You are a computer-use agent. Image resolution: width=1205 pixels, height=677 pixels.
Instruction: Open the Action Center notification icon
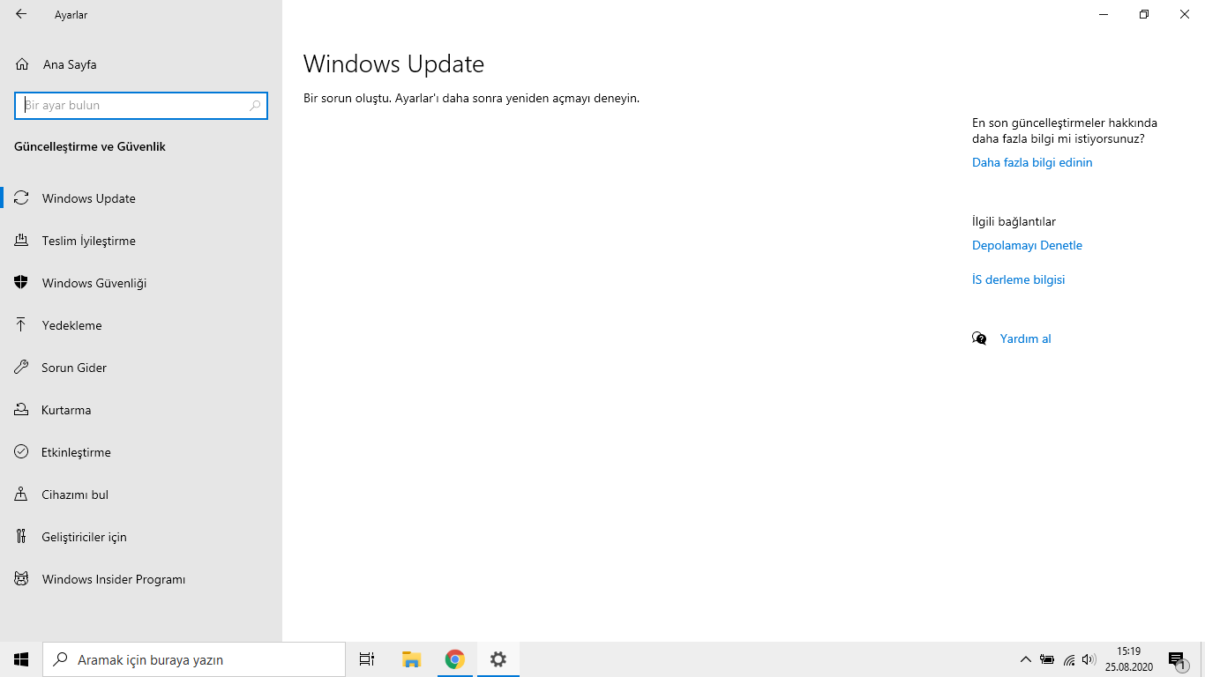tap(1177, 659)
